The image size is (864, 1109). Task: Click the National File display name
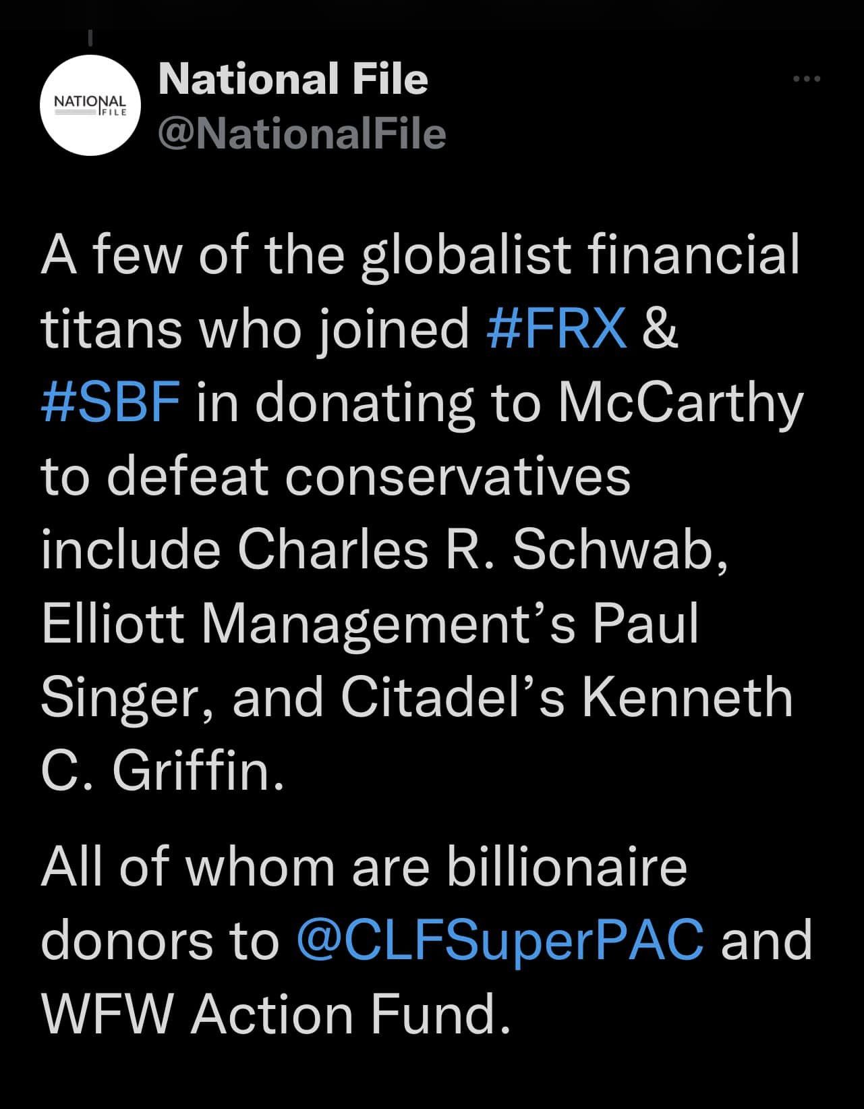(293, 78)
